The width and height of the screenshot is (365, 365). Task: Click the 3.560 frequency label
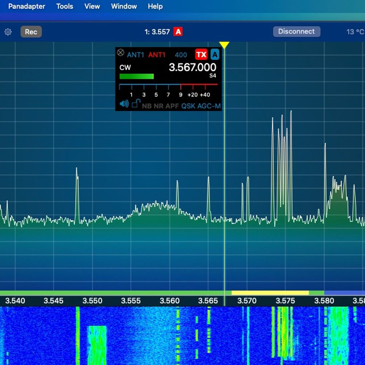click(x=169, y=301)
